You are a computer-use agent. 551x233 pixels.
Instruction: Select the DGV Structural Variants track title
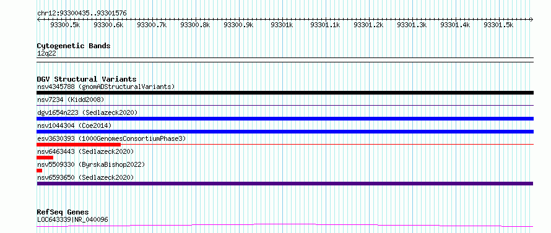point(87,79)
